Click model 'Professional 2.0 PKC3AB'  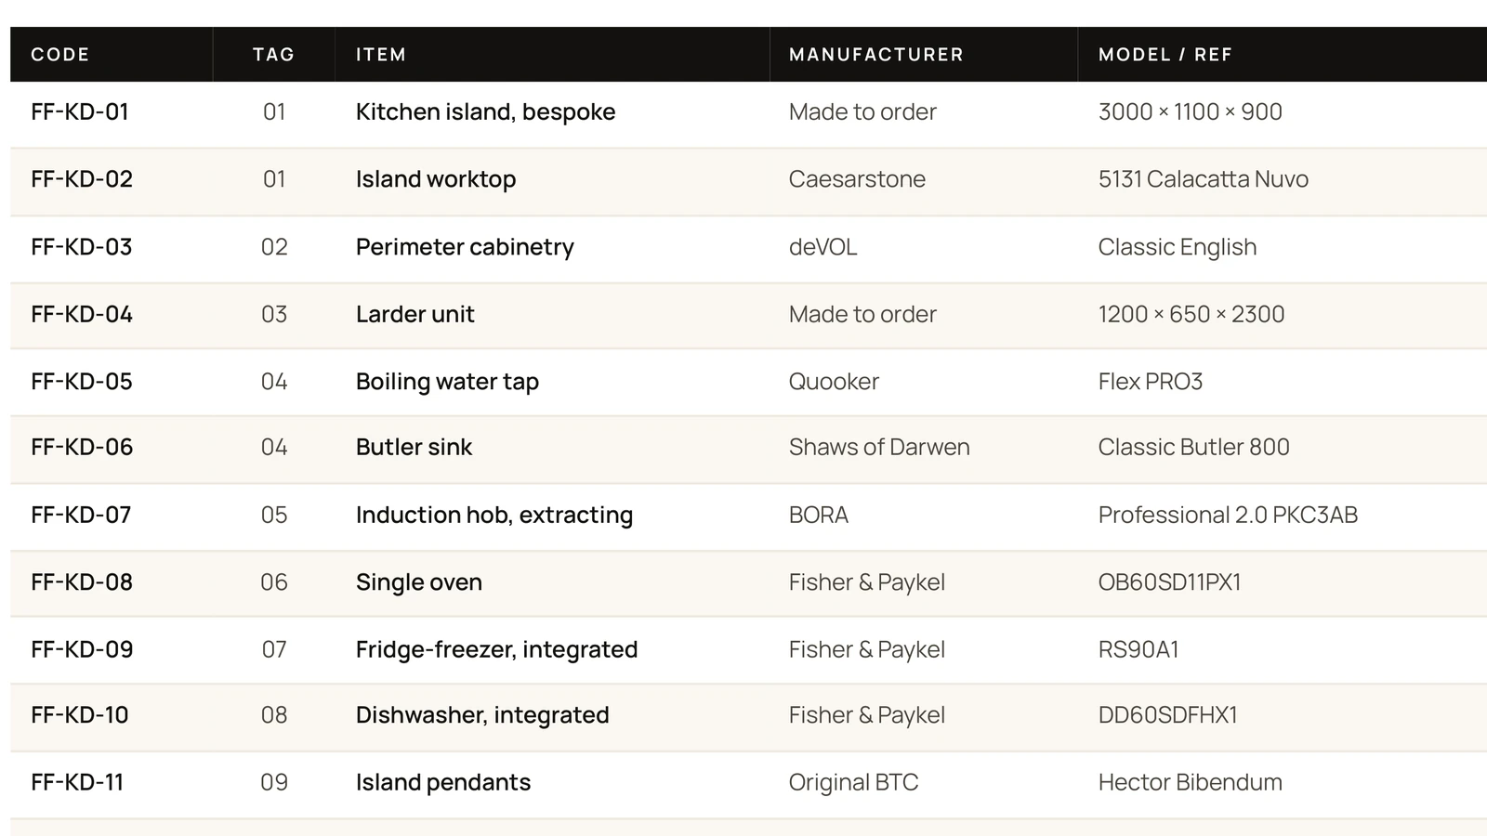pyautogui.click(x=1228, y=515)
